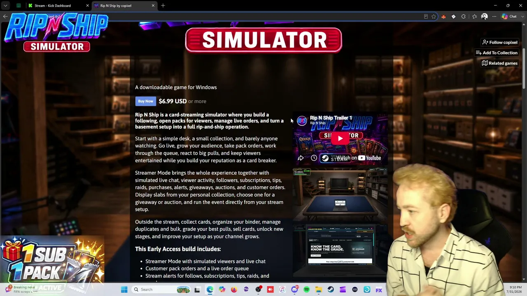Go back to the previous page

pos(5,16)
